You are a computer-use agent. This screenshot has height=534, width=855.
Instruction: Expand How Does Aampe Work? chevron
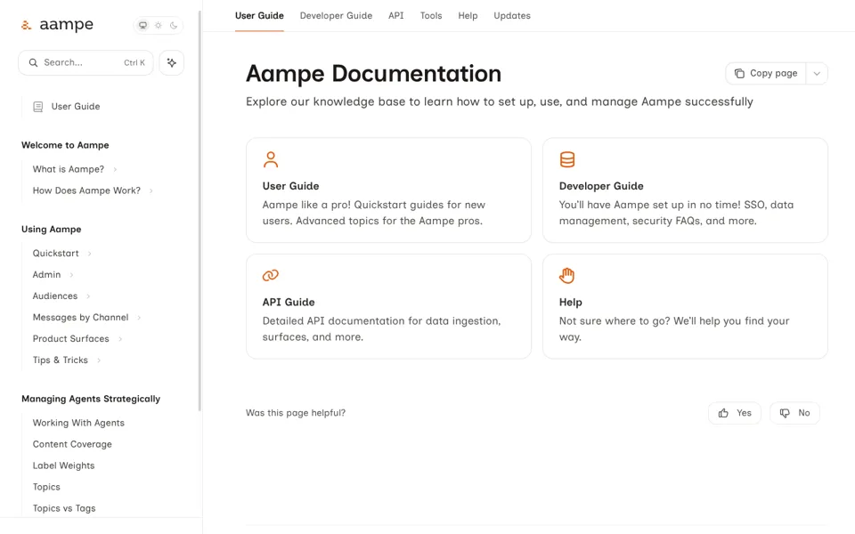tap(151, 190)
